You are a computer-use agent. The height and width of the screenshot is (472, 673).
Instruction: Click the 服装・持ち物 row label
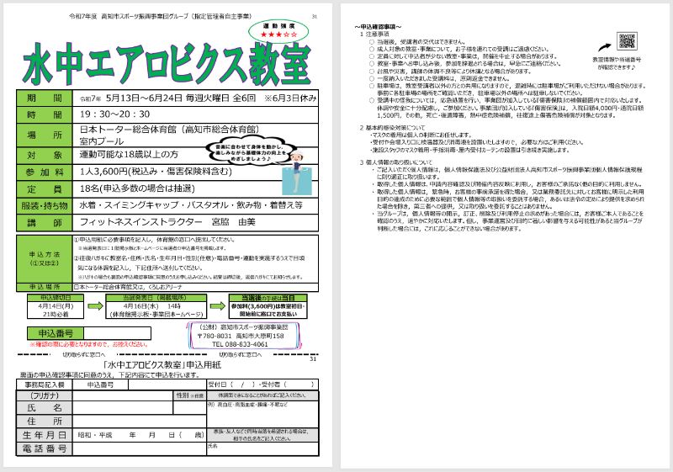click(x=45, y=206)
